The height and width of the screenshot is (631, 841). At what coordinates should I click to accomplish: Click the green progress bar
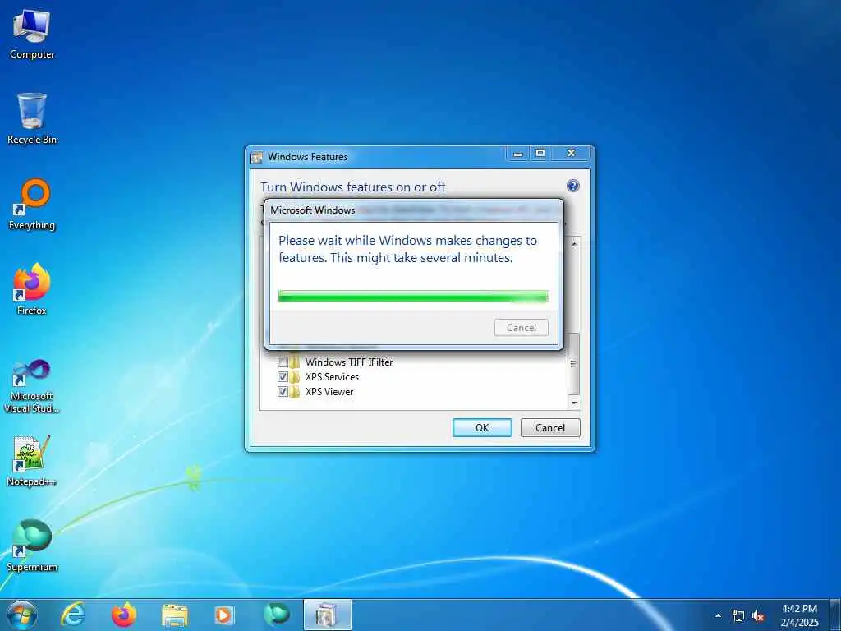point(414,297)
